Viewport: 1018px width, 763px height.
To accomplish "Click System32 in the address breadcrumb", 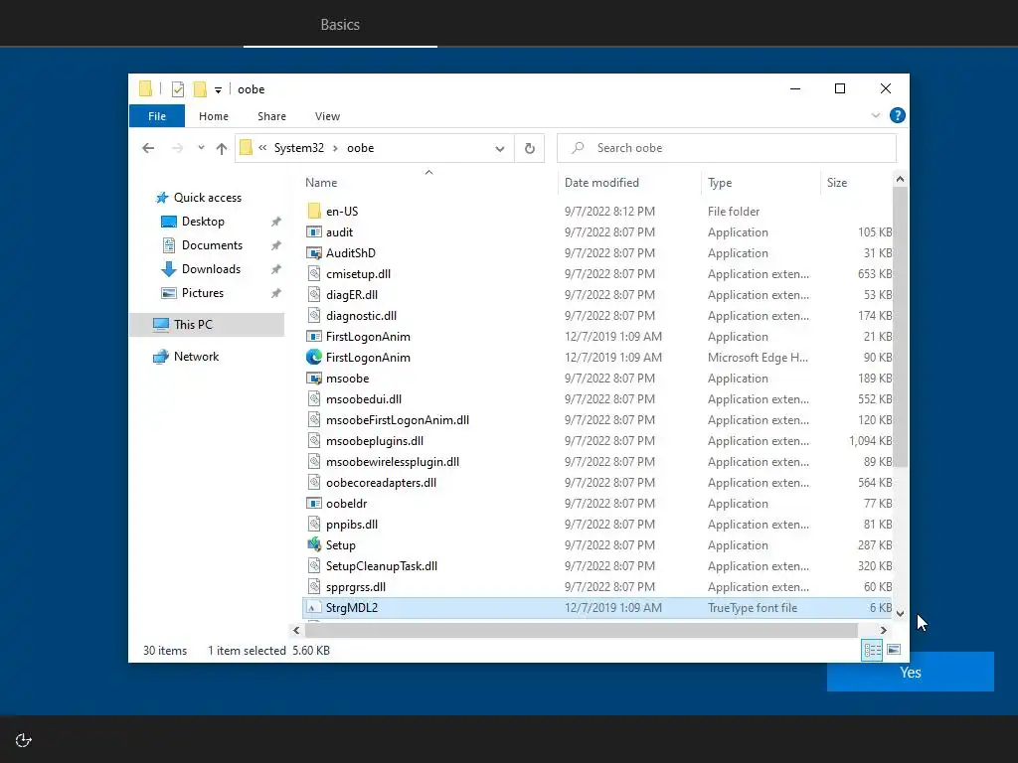I will click(298, 148).
